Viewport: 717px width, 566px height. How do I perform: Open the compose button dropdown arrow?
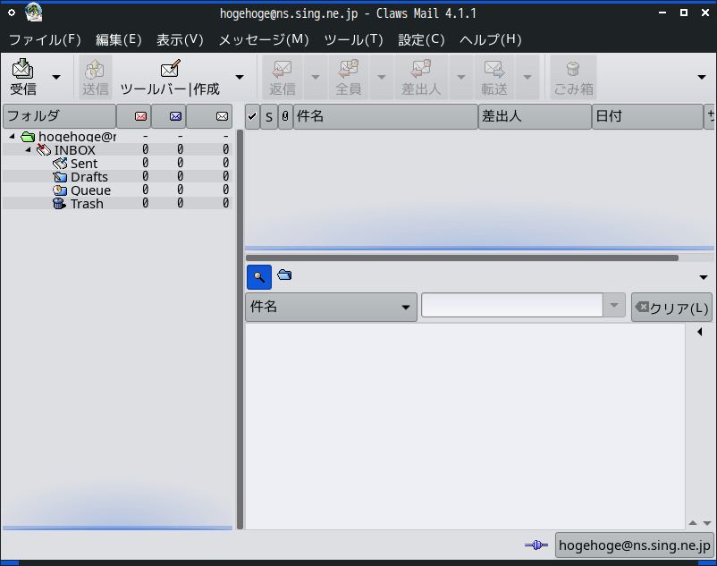[x=240, y=77]
